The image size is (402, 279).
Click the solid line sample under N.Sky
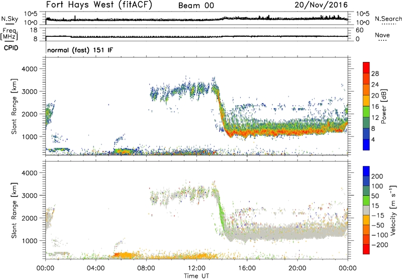[10, 24]
